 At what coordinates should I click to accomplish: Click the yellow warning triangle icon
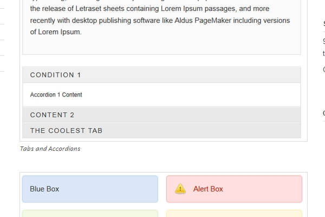pos(180,189)
